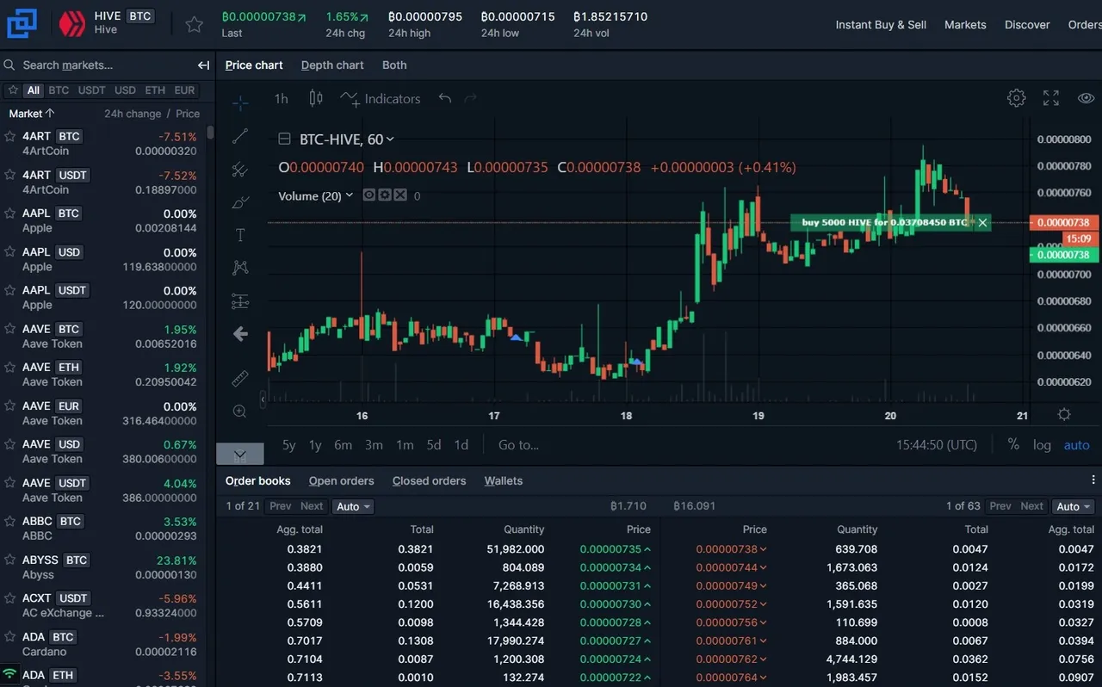Open the Discover page
The image size is (1102, 687).
point(1027,25)
